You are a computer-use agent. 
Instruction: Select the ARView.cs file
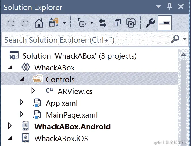[x=75, y=91]
